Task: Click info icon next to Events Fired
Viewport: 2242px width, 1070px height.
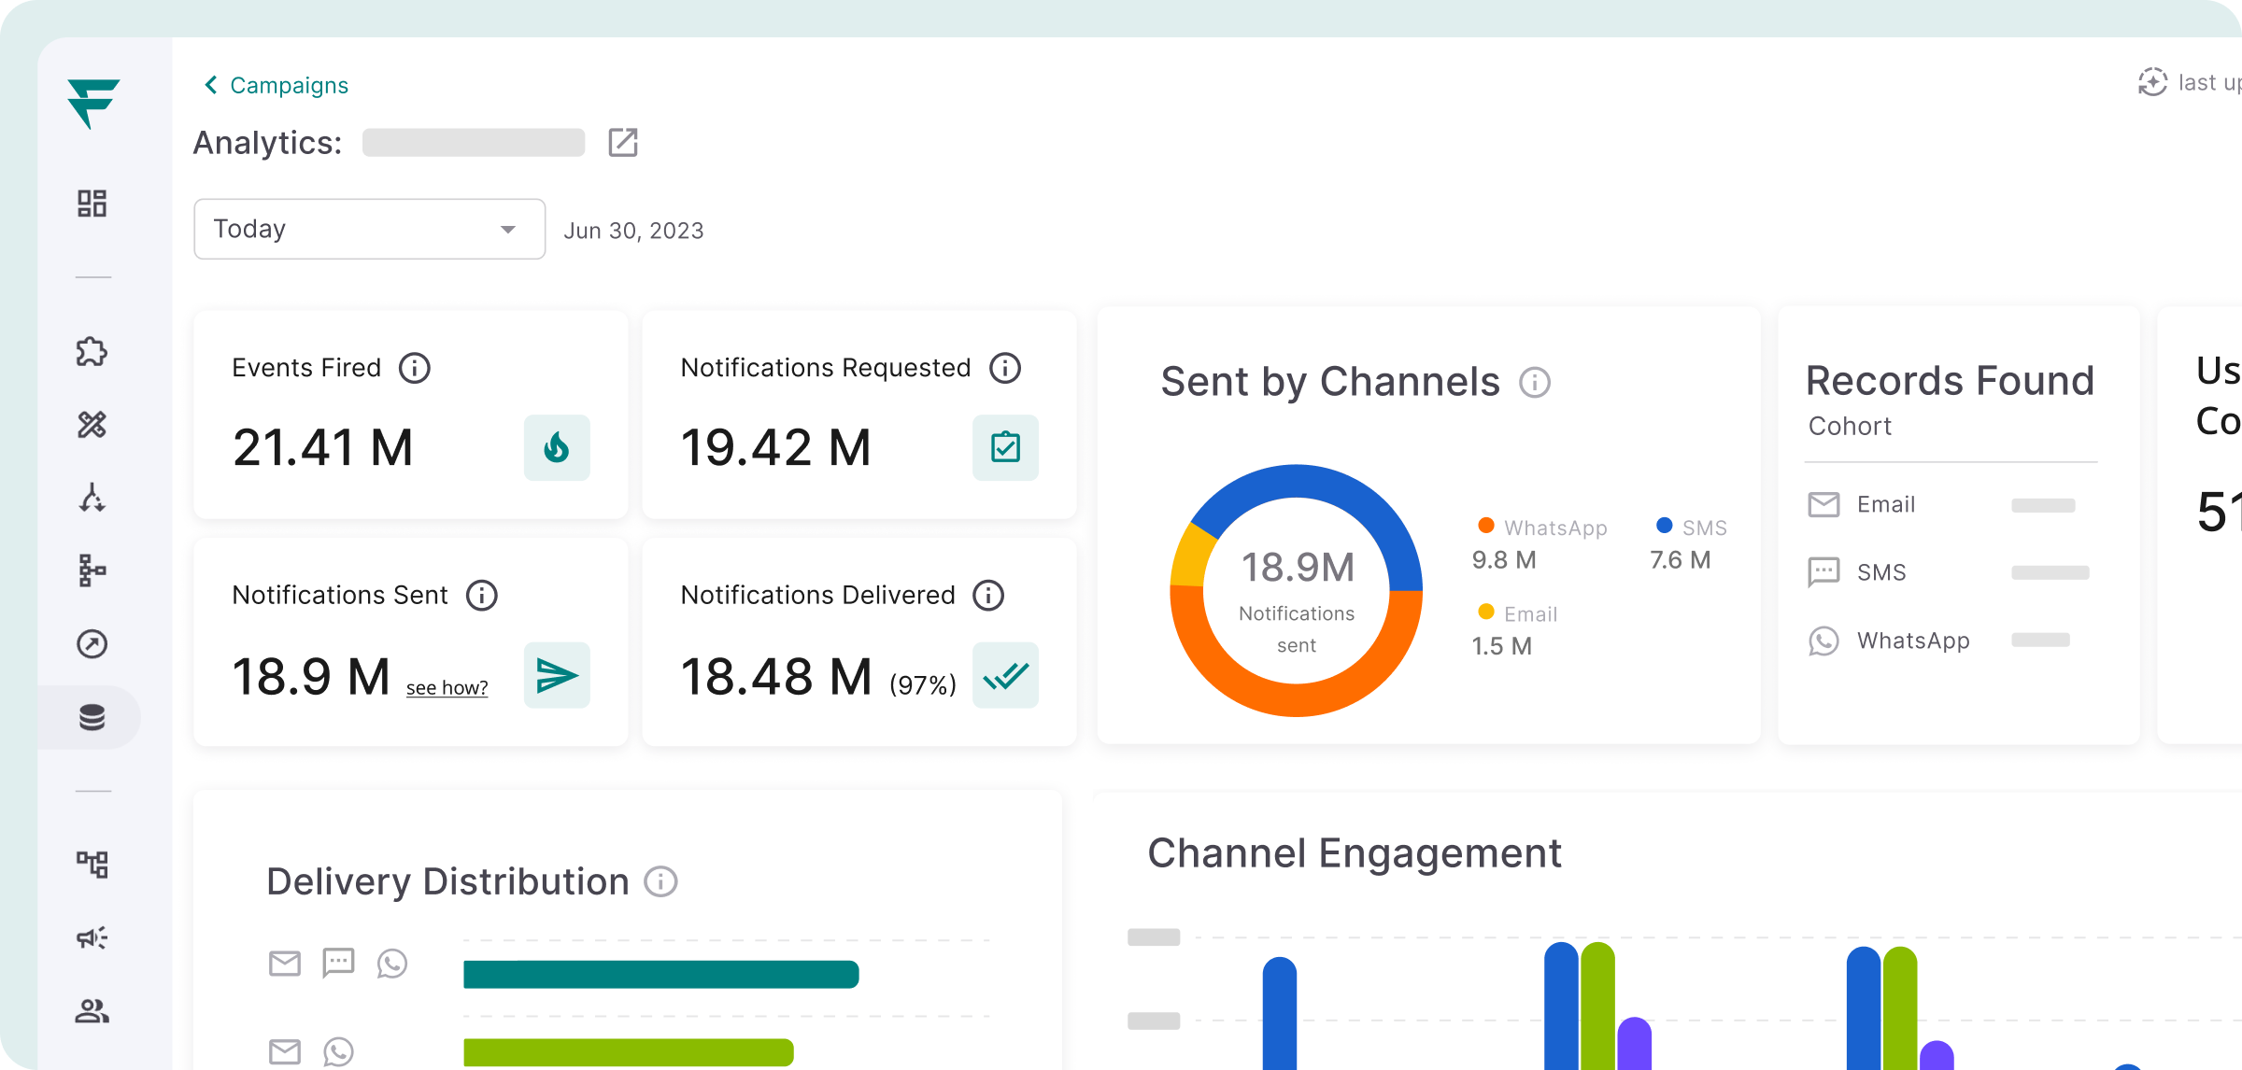Action: 415,368
